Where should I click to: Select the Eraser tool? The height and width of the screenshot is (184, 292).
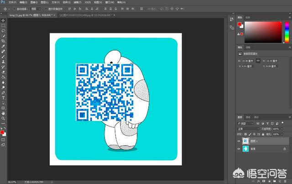3,72
